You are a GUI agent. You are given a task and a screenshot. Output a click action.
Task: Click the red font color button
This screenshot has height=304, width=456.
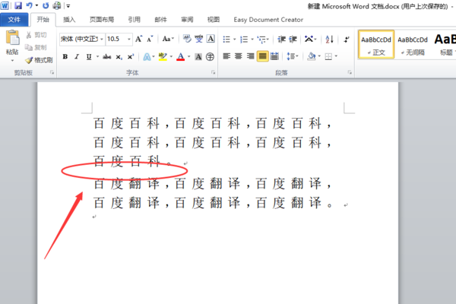[181, 56]
